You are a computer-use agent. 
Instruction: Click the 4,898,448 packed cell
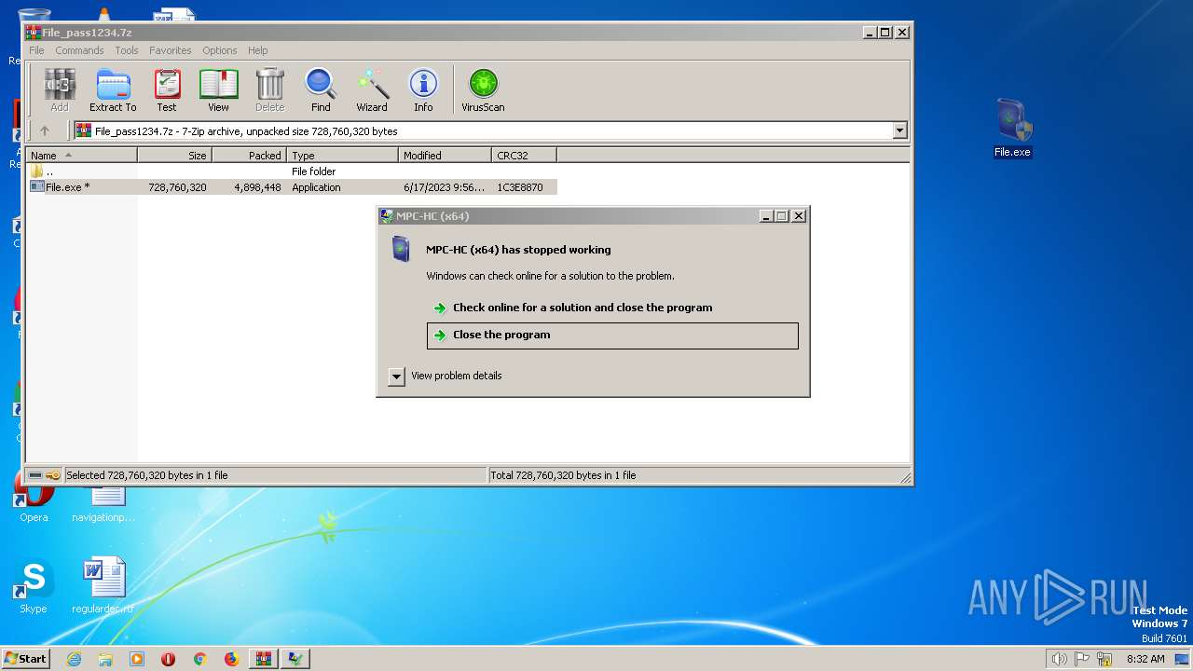coord(257,187)
